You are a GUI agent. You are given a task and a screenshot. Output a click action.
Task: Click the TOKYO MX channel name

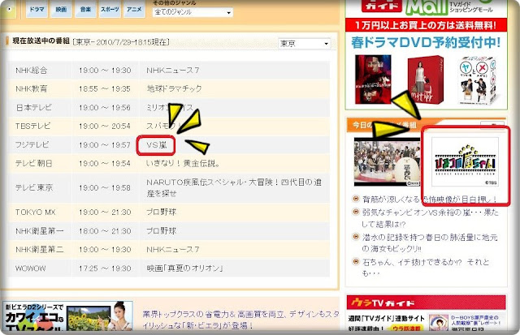(35, 213)
